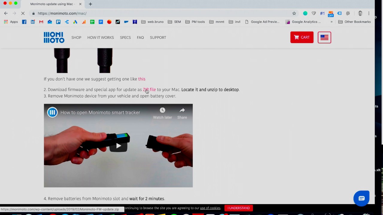This screenshot has width=383, height=215.
Task: Open the mnmt bookmarks folder
Action: 217,22
